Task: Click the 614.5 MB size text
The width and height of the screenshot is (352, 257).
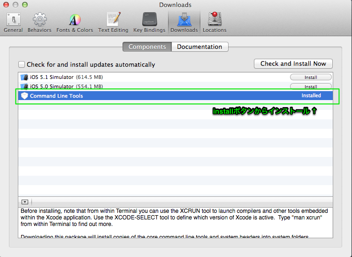Action: (x=89, y=77)
